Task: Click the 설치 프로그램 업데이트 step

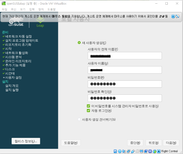Action: click(x=22, y=41)
